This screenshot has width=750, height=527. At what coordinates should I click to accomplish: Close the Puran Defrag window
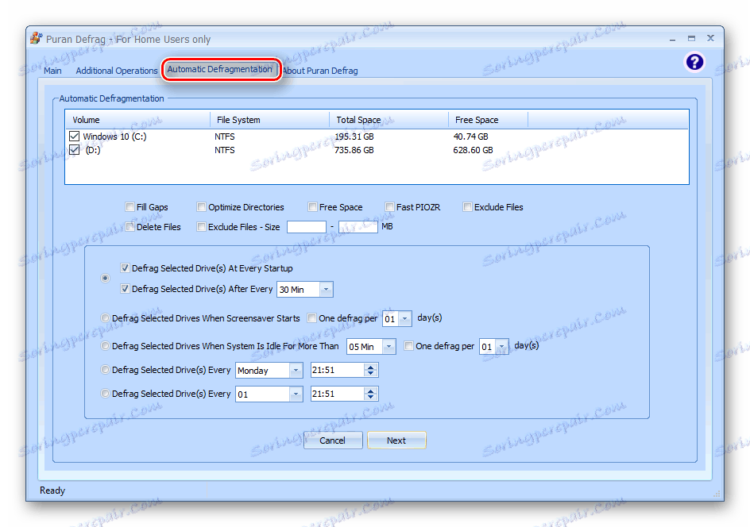click(x=711, y=38)
